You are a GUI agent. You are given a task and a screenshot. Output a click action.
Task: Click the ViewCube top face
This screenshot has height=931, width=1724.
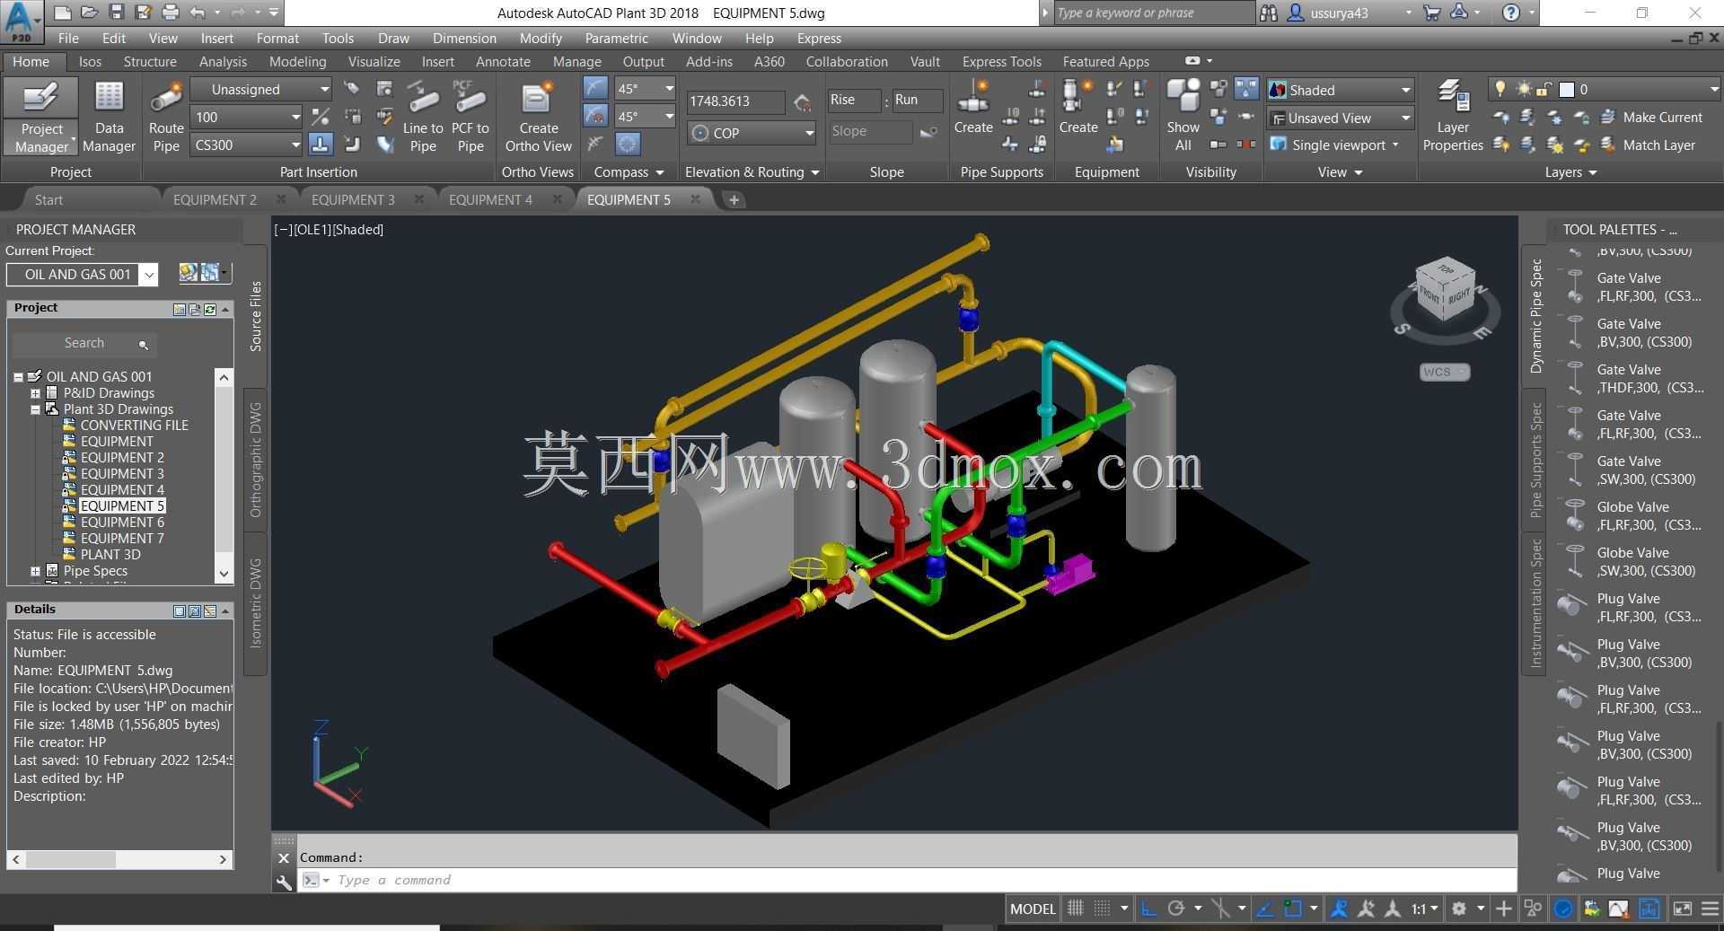coord(1446,269)
